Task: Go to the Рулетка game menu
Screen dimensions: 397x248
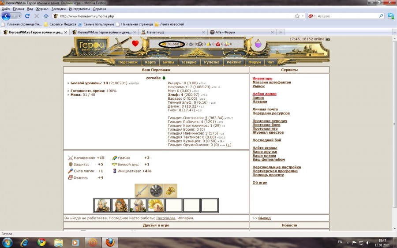Action: [212, 62]
